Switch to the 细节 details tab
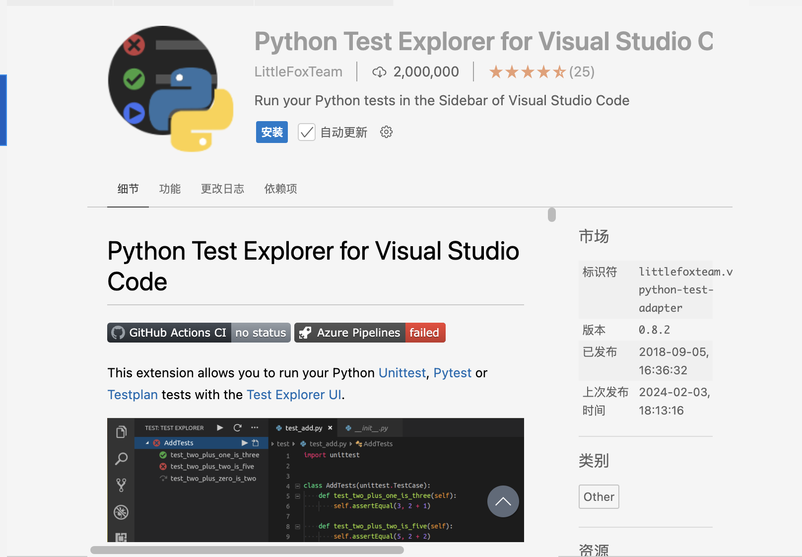802x557 pixels. click(128, 189)
